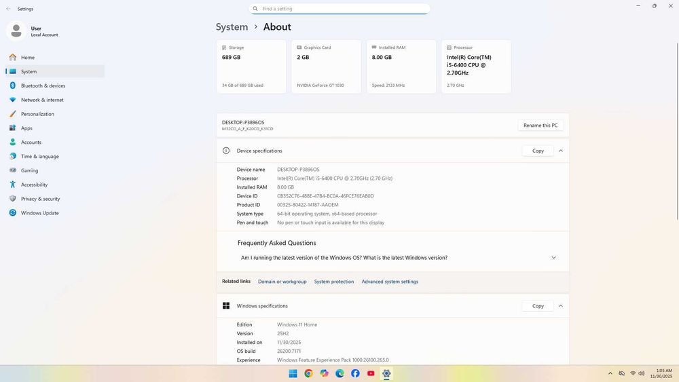Collapse Windows specifications section

click(x=561, y=306)
